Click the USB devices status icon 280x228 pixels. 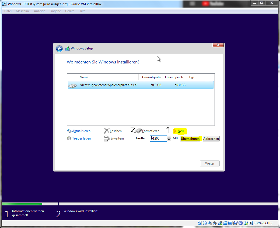point(220,223)
